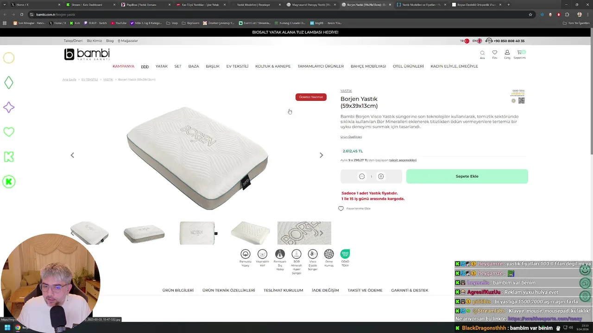Viewport: 593px width, 333px height.
Task: Switch to the ÜRÜN BİLGİLERİ tab
Action: click(178, 290)
